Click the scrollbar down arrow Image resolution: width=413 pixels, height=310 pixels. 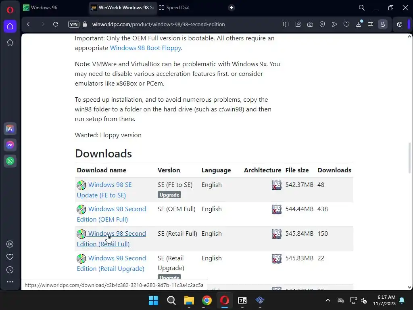[409, 287]
